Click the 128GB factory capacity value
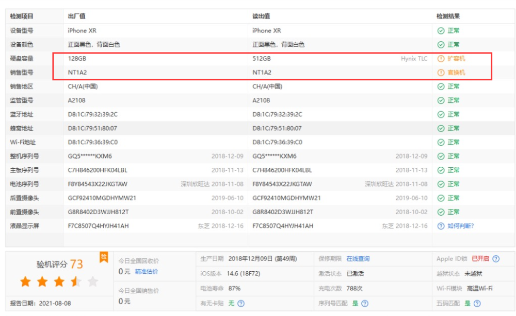The height and width of the screenshot is (316, 516). (77, 59)
